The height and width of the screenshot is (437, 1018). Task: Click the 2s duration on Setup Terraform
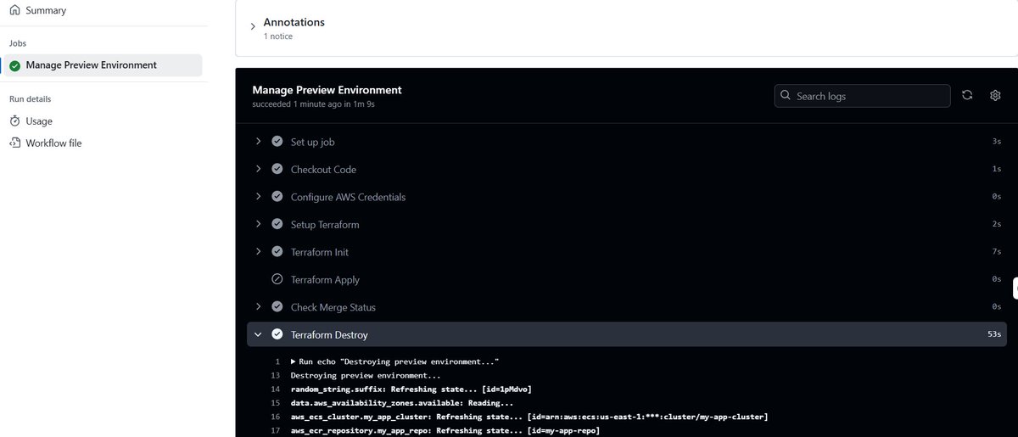pyautogui.click(x=997, y=225)
